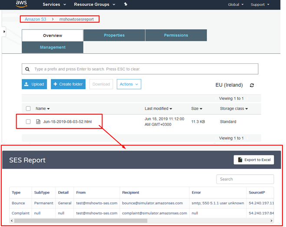The image size is (286, 227).
Task: Sort by Last modified column
Action: 158,109
